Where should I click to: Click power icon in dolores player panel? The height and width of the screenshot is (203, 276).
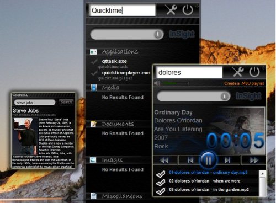tap(254, 72)
